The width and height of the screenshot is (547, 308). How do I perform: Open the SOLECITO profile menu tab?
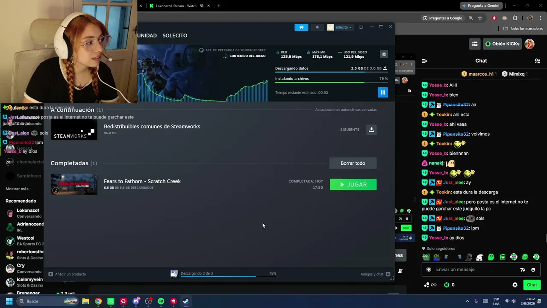pyautogui.click(x=175, y=36)
